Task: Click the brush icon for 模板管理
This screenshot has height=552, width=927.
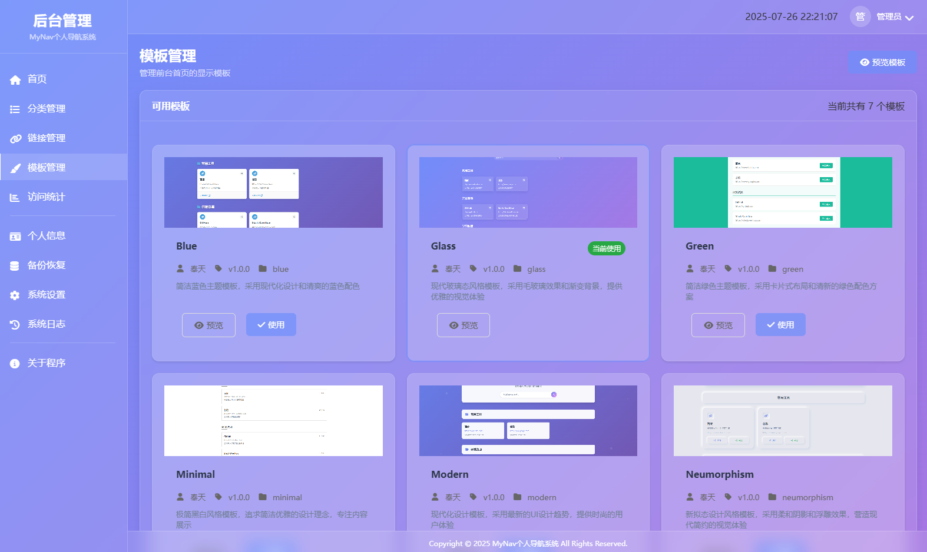Action: coord(15,168)
